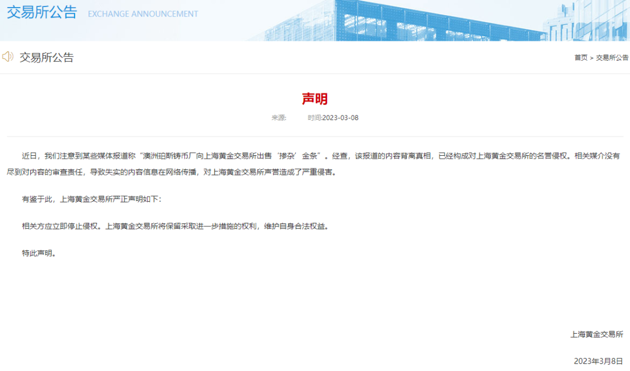Click the section header bar 交易所公告
Screen dimensions: 630x371
tap(45, 57)
